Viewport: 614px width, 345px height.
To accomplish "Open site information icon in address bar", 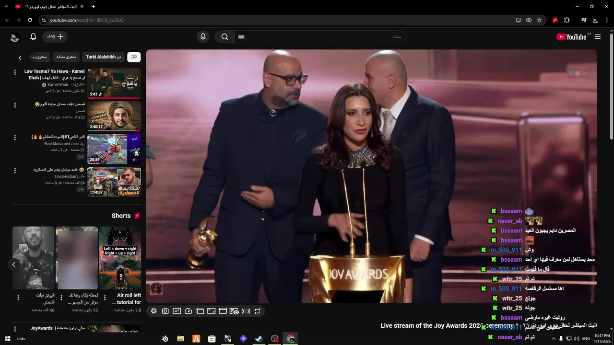I will tap(43, 20).
